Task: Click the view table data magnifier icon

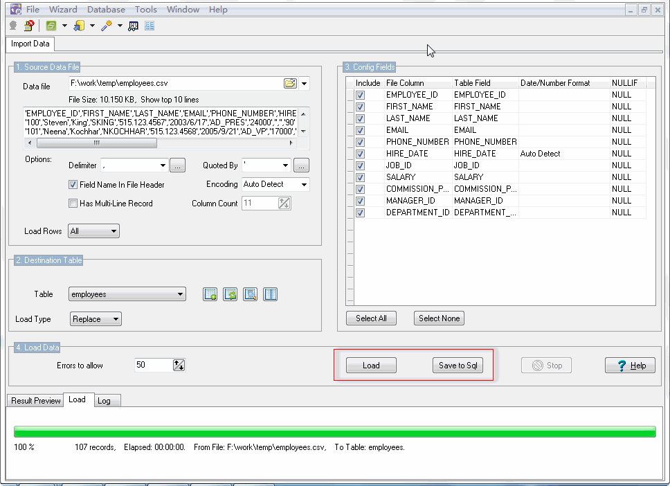Action: click(x=251, y=294)
